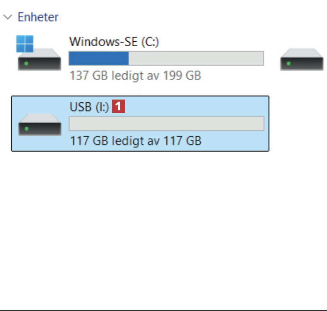Select the USB (I:) drive icon
Viewport: 327px width, 311px height.
pyautogui.click(x=39, y=124)
